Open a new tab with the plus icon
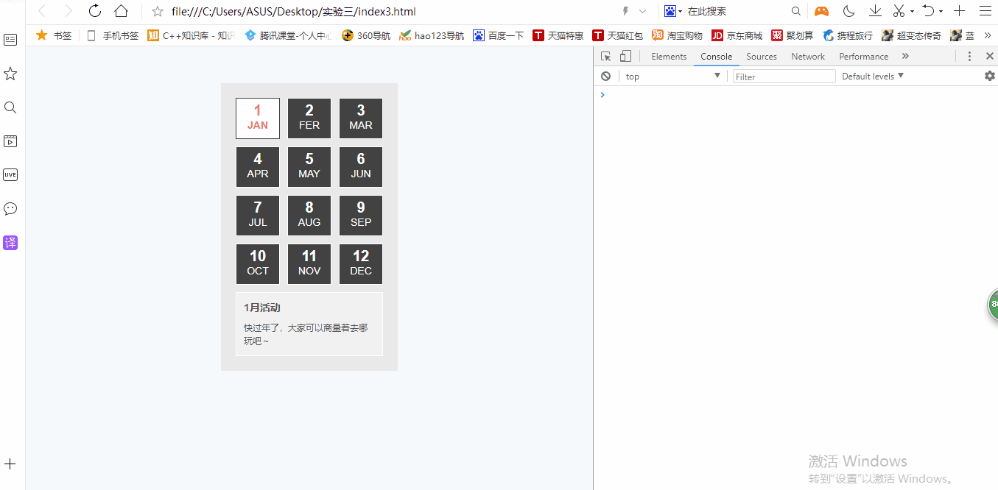998x490 pixels. pos(959,11)
